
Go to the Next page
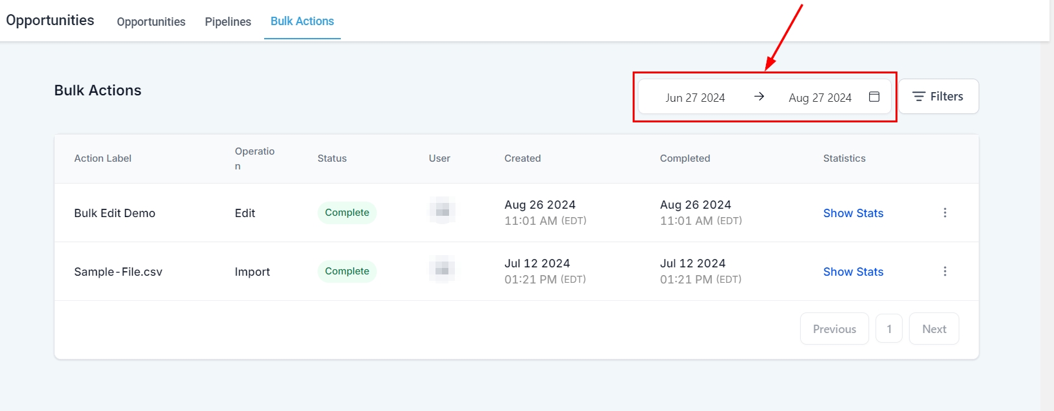(x=934, y=329)
